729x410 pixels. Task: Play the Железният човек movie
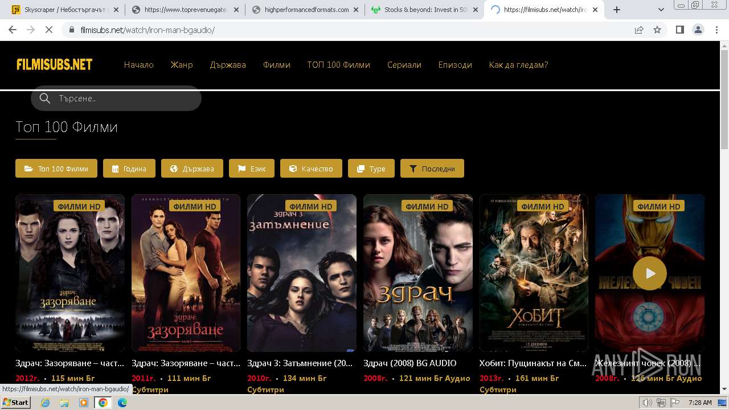pyautogui.click(x=650, y=273)
